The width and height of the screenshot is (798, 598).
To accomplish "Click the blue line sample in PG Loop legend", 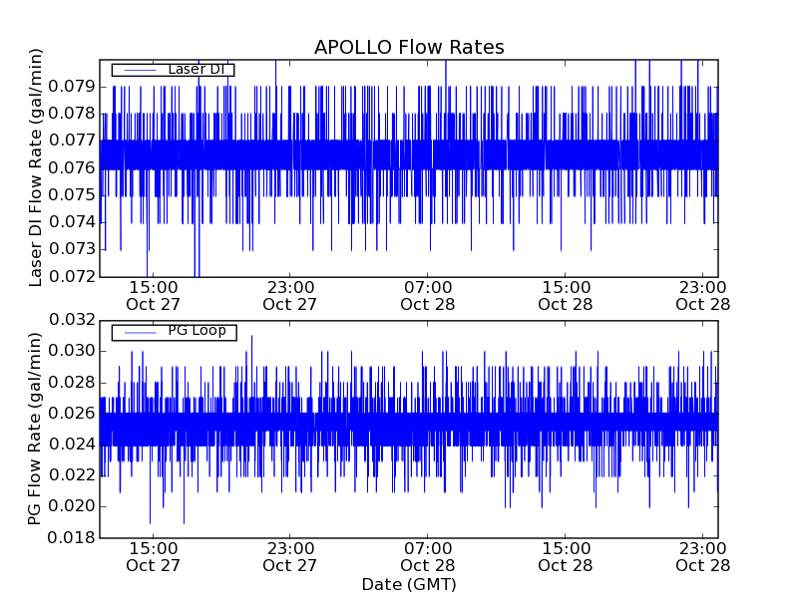I will (x=137, y=332).
